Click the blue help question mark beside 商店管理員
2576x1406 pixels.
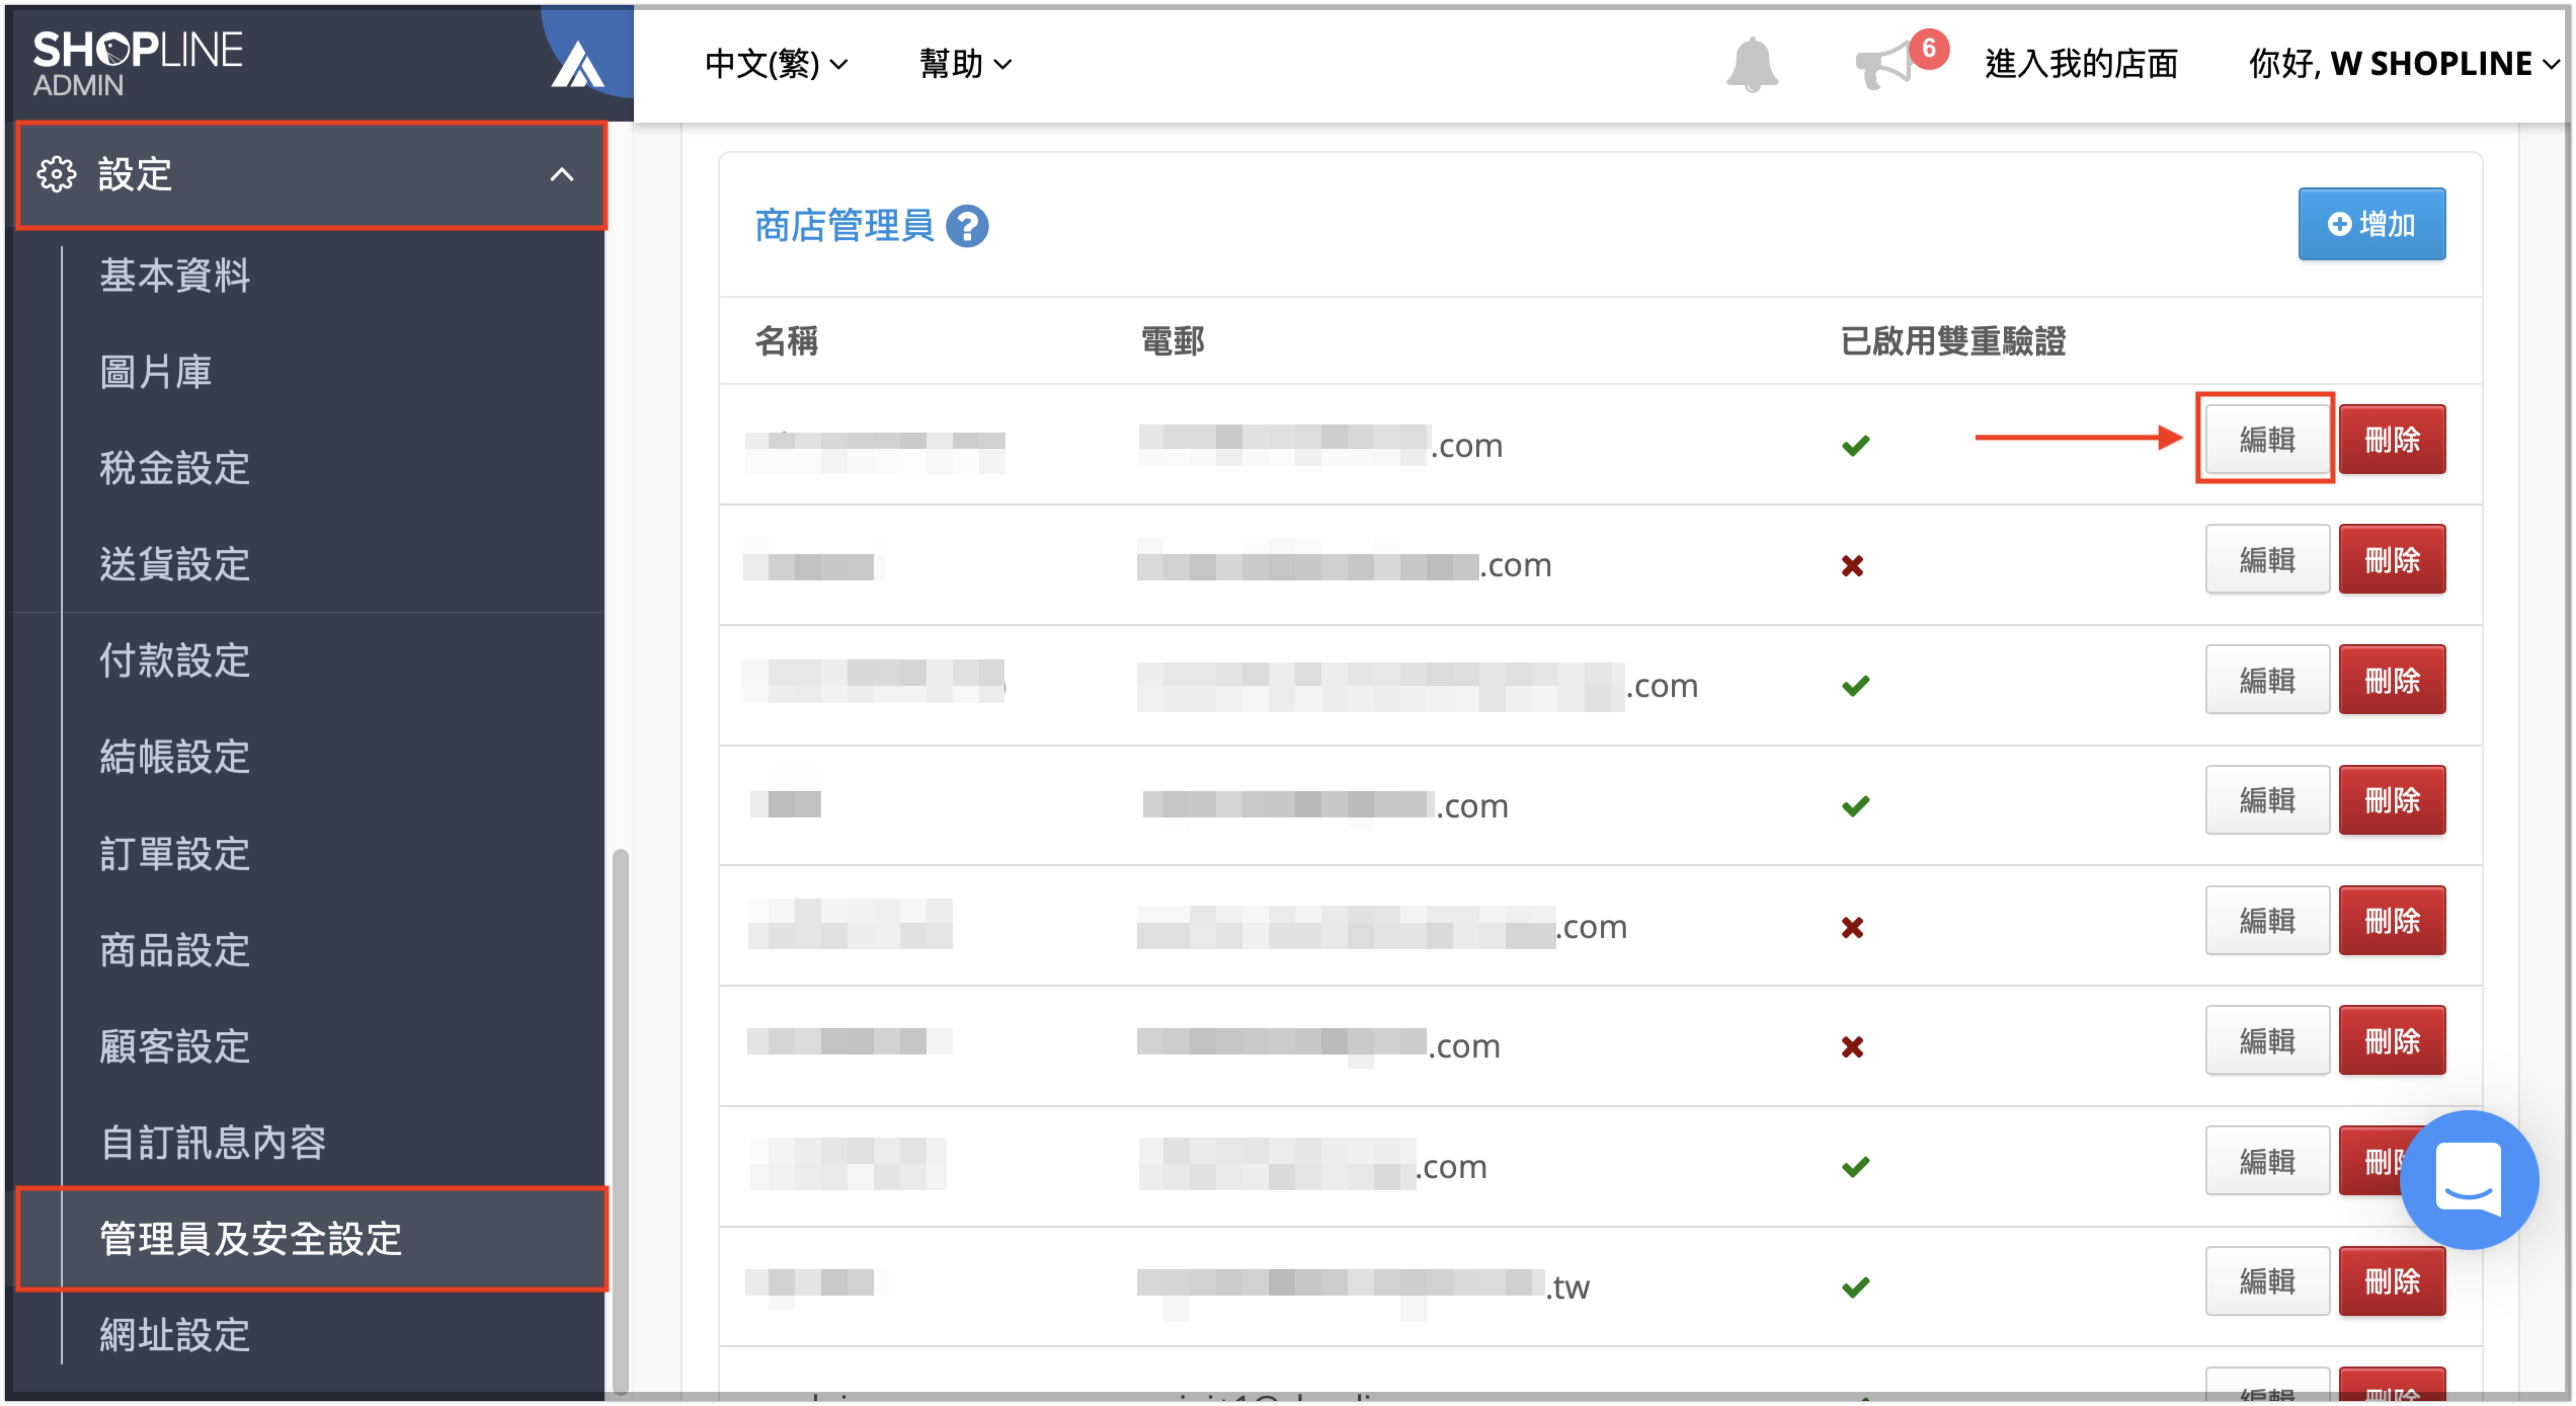(967, 226)
